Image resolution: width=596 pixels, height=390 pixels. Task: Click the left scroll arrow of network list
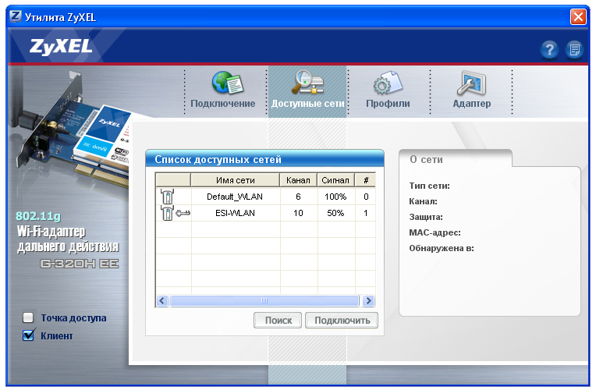point(162,300)
